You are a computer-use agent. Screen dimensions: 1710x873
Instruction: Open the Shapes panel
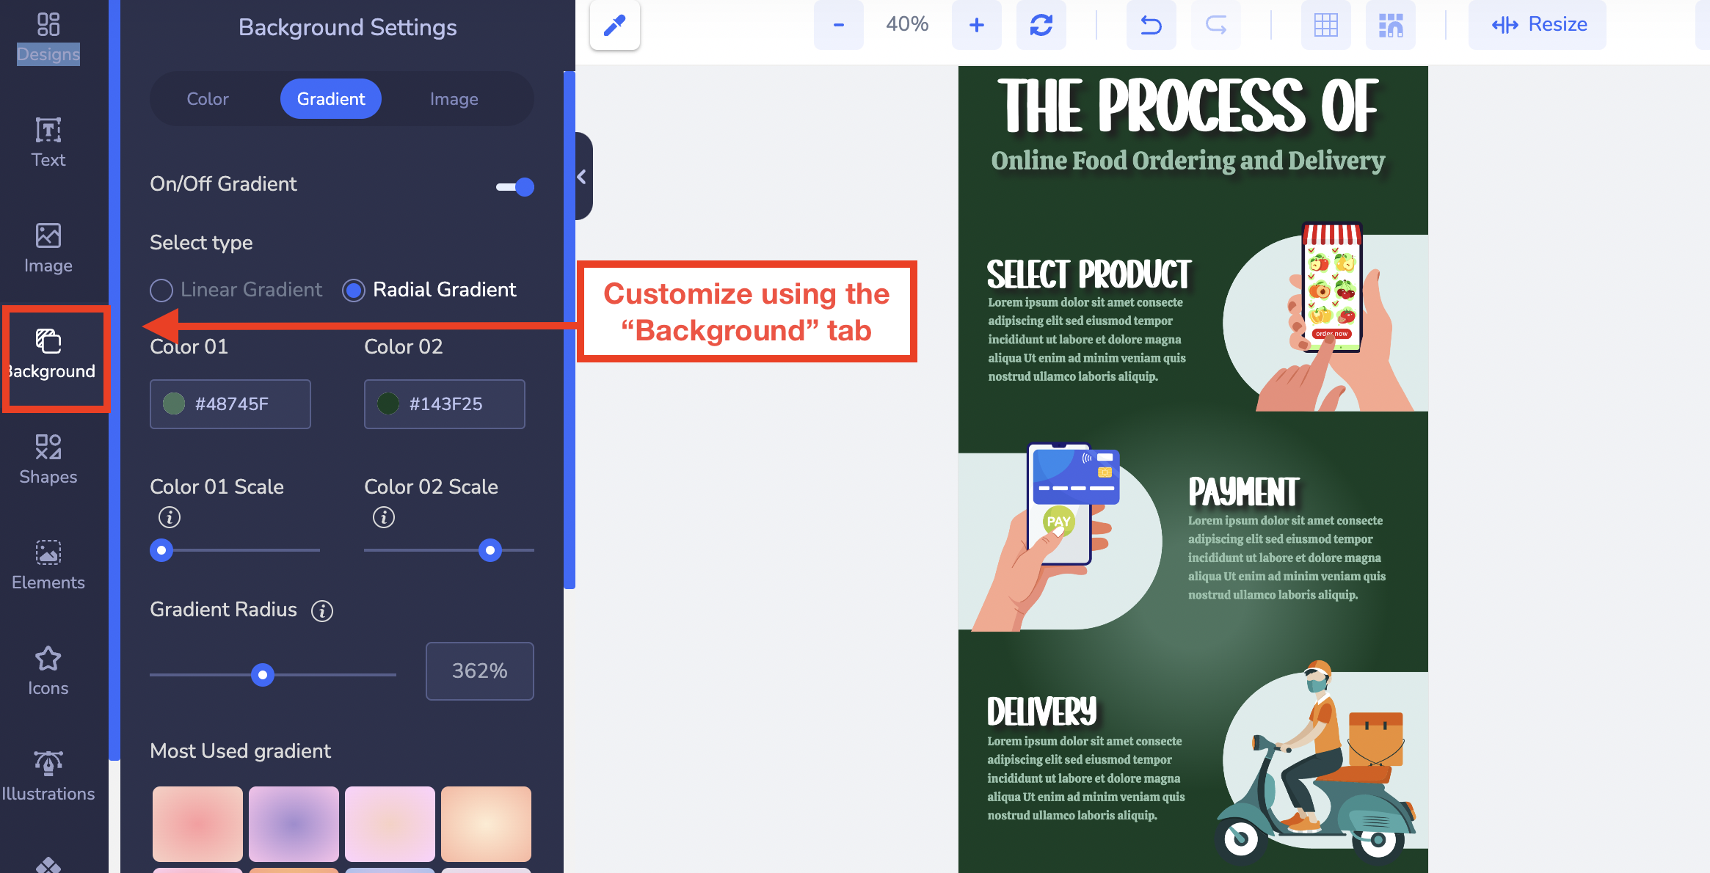[48, 459]
